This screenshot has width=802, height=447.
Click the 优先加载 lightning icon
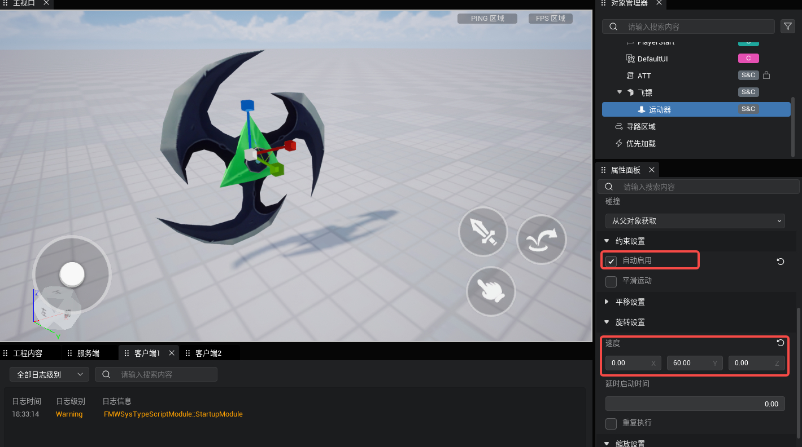coord(618,144)
